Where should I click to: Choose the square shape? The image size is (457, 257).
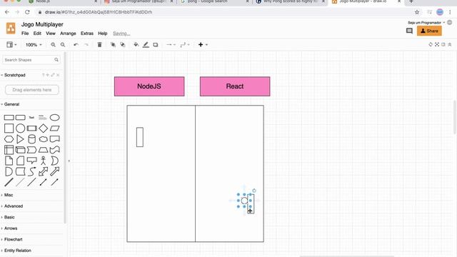click(x=9, y=128)
